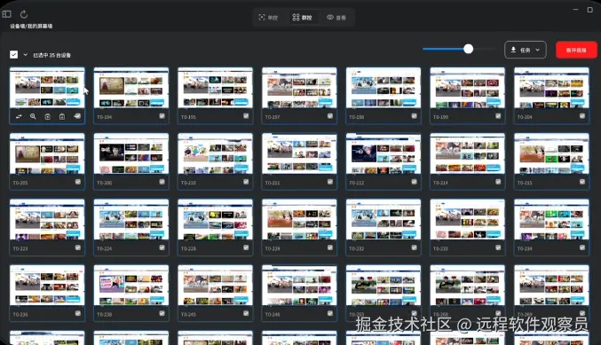Uncheck device T0-195 checkbox
This screenshot has width=601, height=345.
[246, 116]
